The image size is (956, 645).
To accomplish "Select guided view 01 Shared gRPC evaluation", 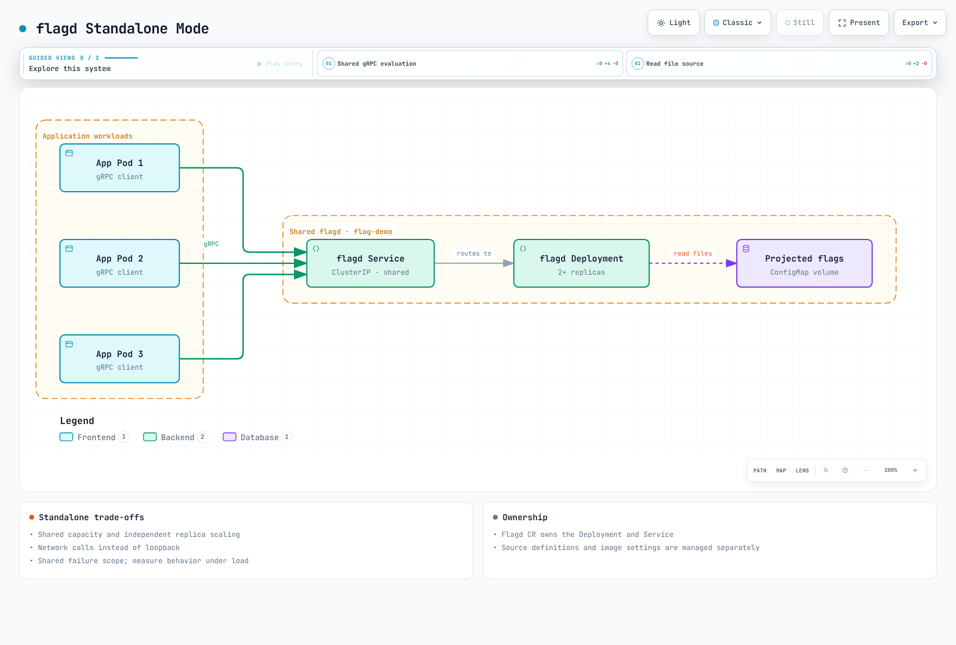I will pos(470,63).
